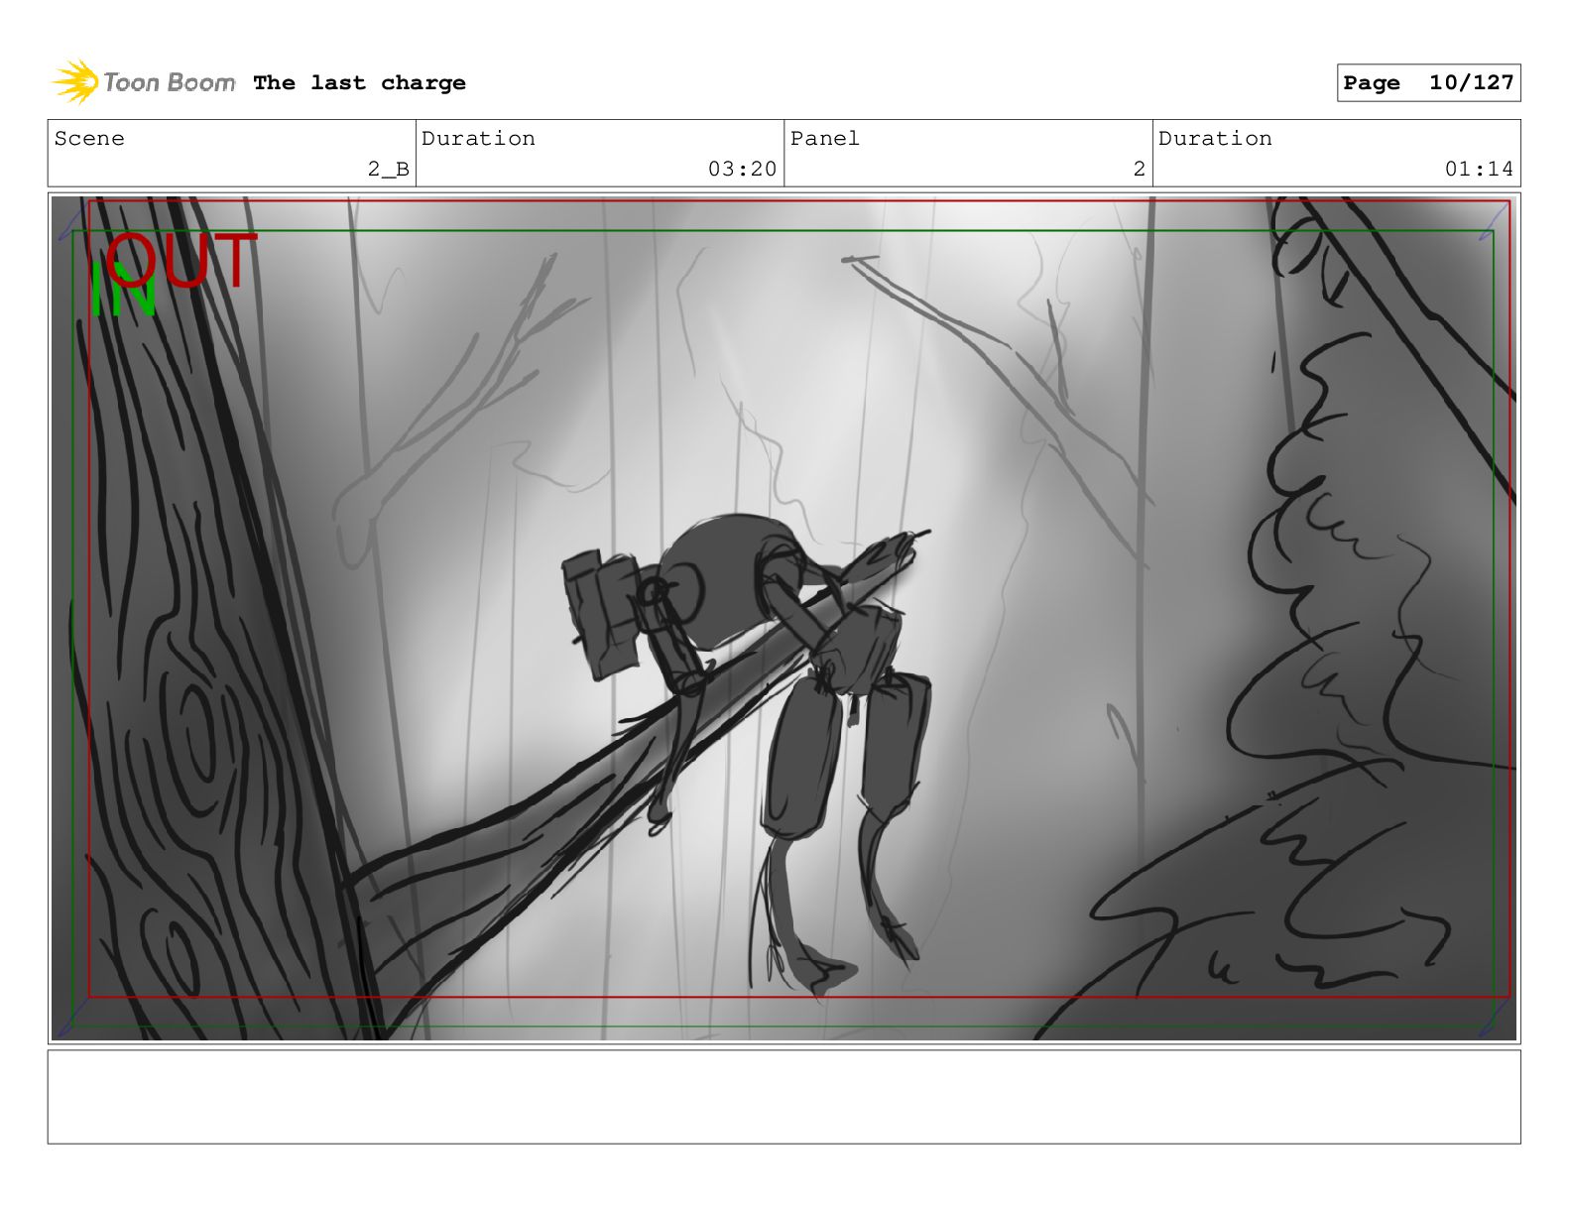The height and width of the screenshot is (1215, 1569).
Task: Select the panel number '2'
Action: [x=1140, y=170]
